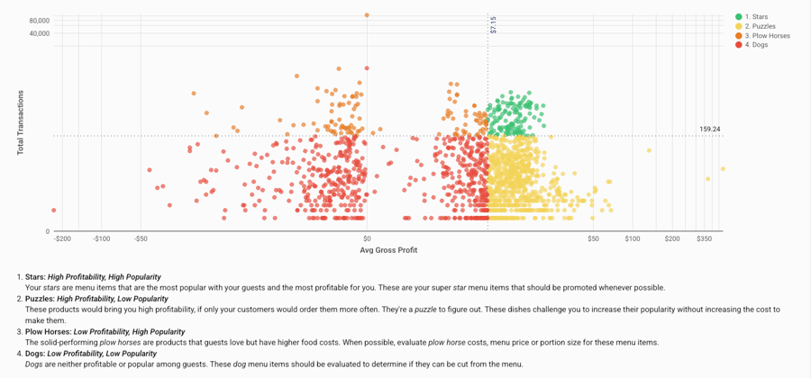Click the far-right yellow outlier data point
Viewport: 811px width, 378px height.
click(723, 169)
